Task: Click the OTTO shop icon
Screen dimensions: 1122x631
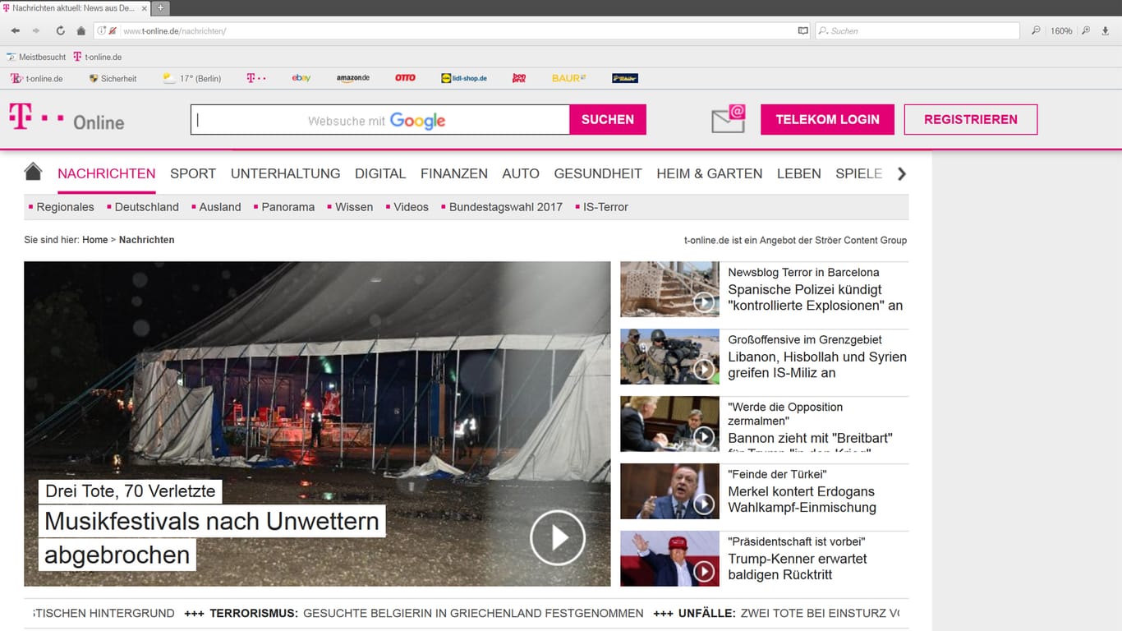Action: tap(404, 77)
